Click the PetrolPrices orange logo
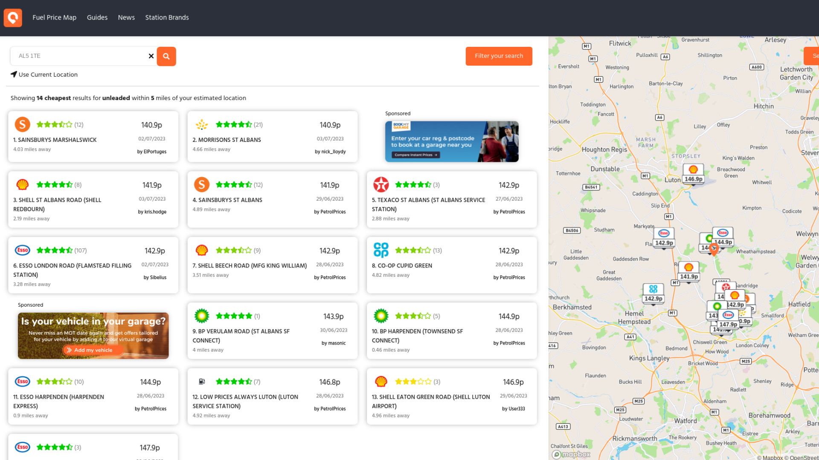The width and height of the screenshot is (819, 460). point(13,18)
